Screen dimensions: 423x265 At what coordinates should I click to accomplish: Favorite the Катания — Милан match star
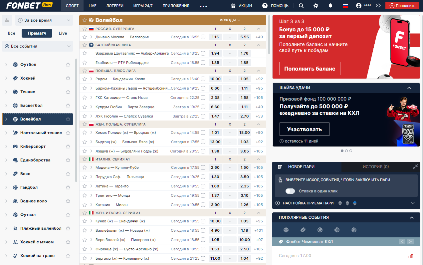pyautogui.click(x=85, y=205)
